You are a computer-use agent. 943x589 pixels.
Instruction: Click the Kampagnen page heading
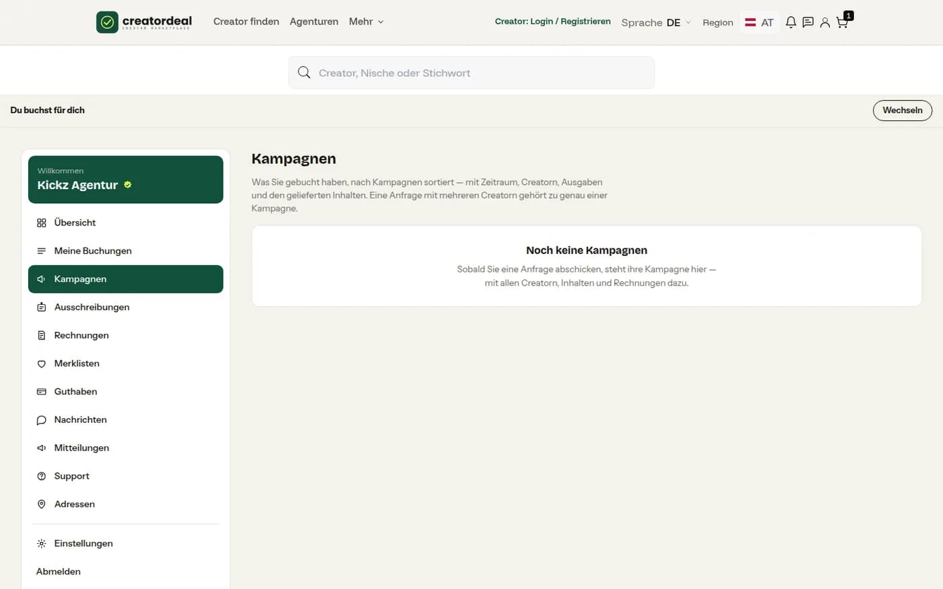[x=294, y=159]
